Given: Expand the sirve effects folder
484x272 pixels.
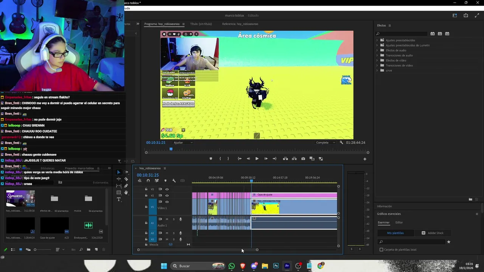Looking at the screenshot, I should [x=377, y=70].
